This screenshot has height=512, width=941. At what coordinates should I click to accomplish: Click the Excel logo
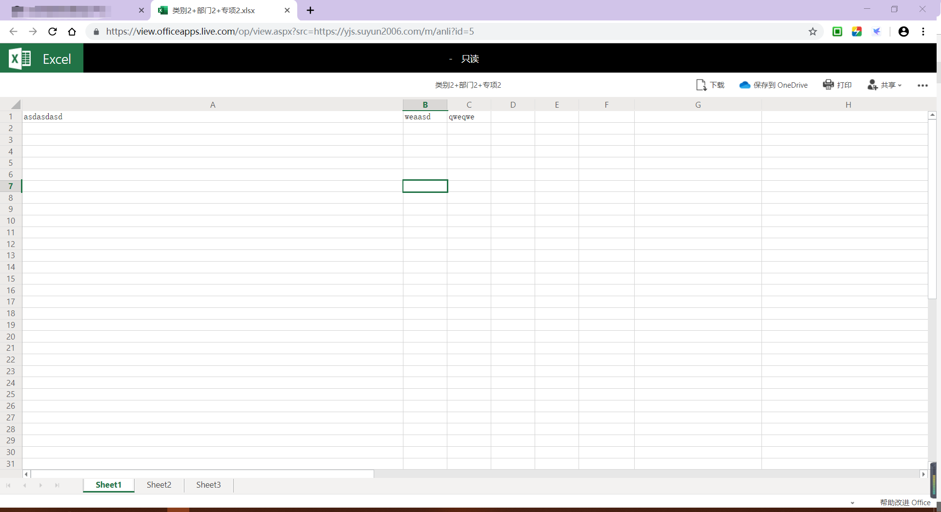[x=20, y=58]
